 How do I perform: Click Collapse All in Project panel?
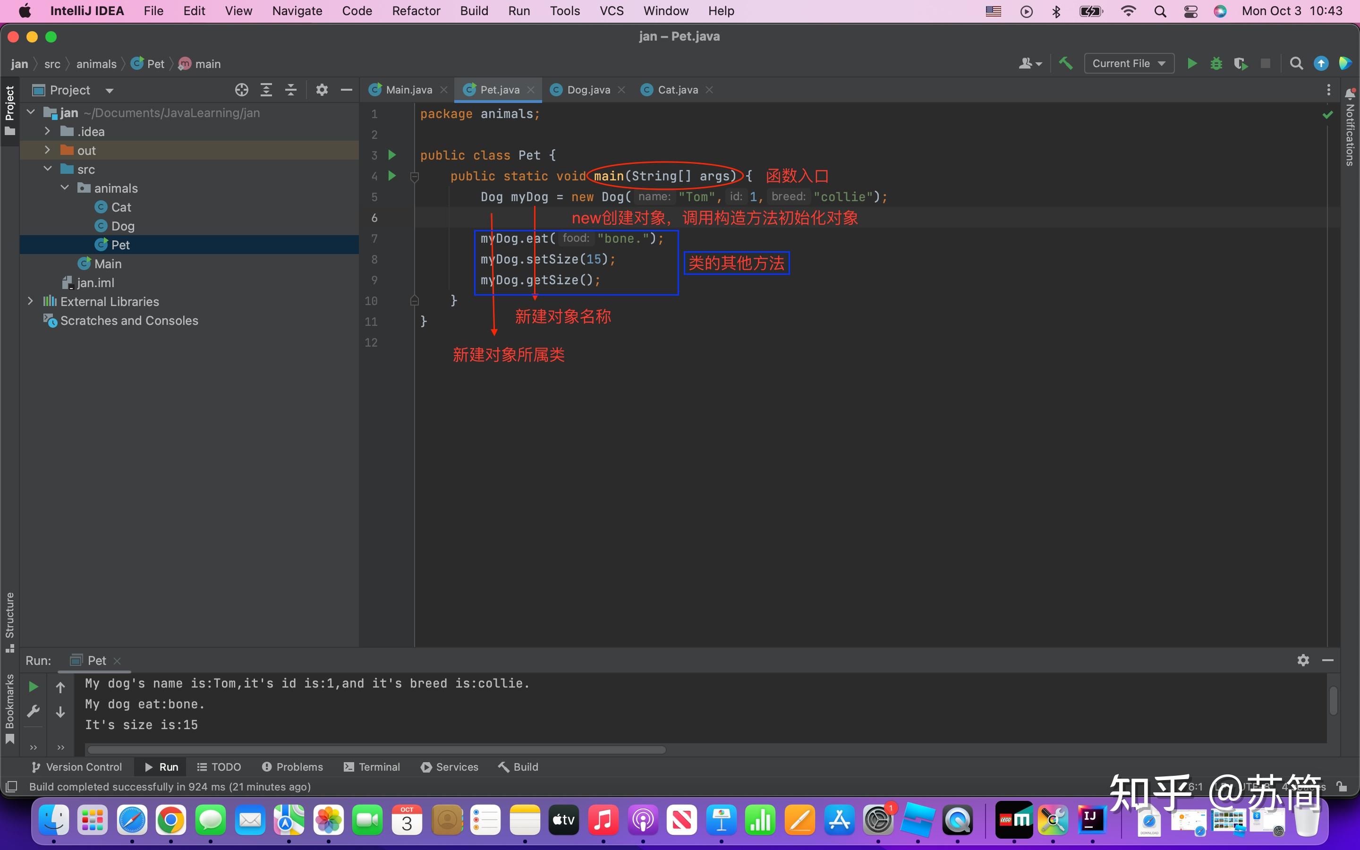pos(290,90)
